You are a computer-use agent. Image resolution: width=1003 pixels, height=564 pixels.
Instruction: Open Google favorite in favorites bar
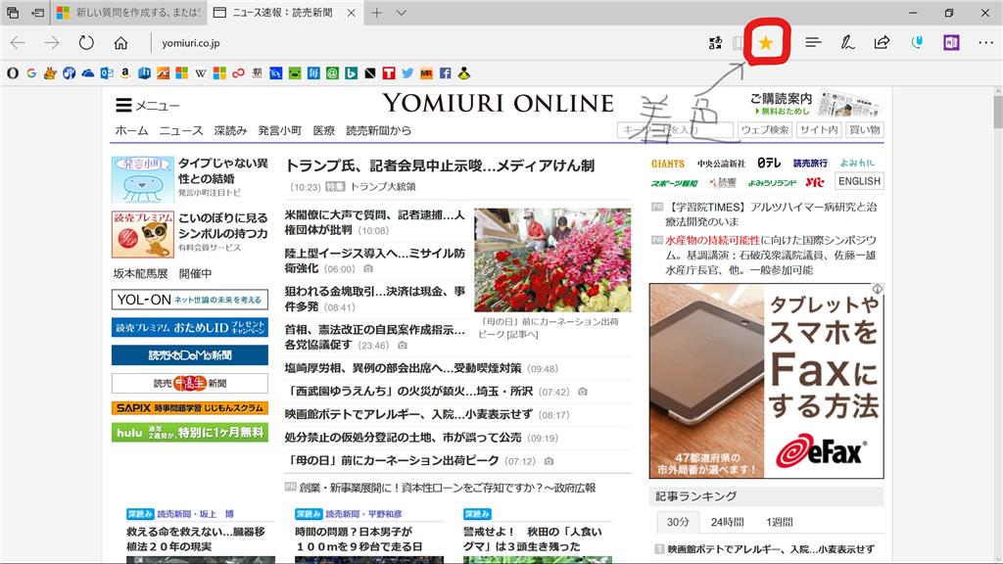pos(31,73)
